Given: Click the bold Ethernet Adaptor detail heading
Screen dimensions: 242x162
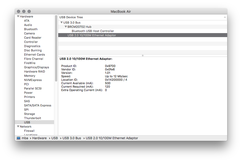Looking at the screenshot, I should click(x=86, y=59).
